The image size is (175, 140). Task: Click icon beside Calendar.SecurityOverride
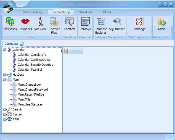(x=14, y=65)
